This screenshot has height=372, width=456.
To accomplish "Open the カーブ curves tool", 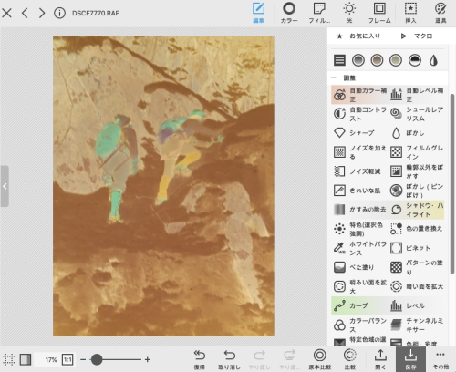I will [359, 305].
